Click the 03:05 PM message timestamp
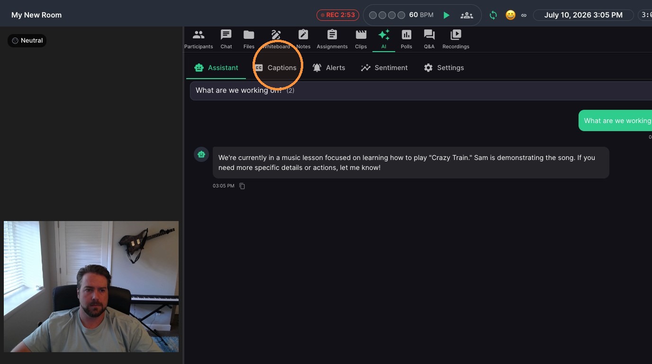This screenshot has width=652, height=364. click(224, 186)
